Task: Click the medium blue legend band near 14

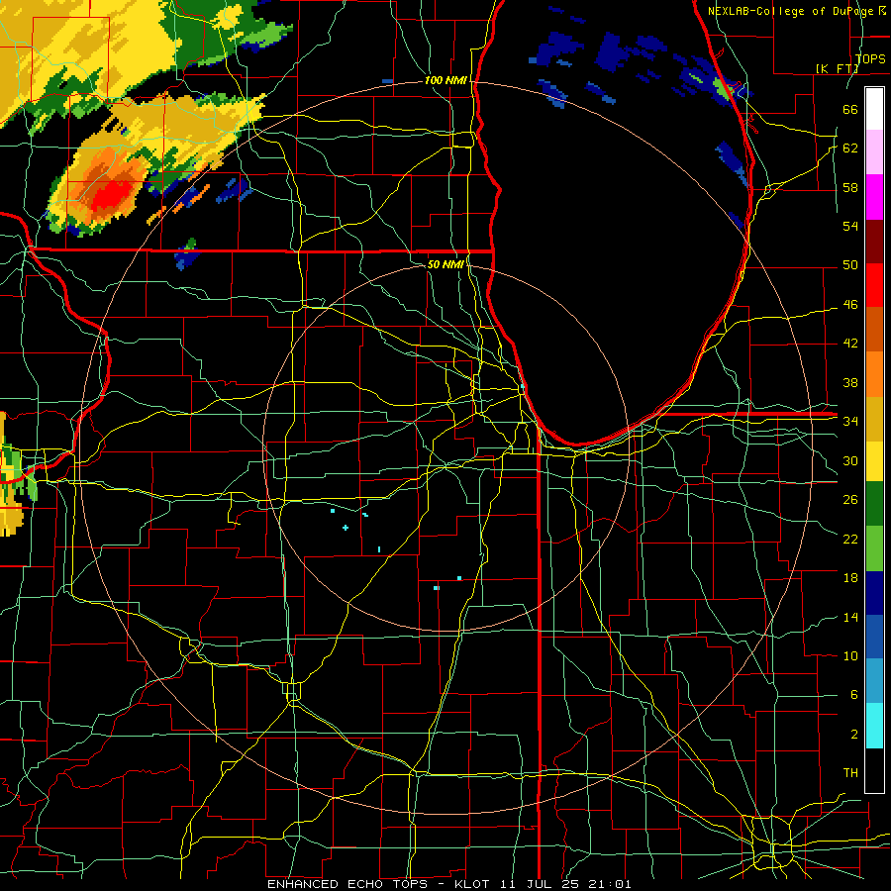Action: (874, 637)
